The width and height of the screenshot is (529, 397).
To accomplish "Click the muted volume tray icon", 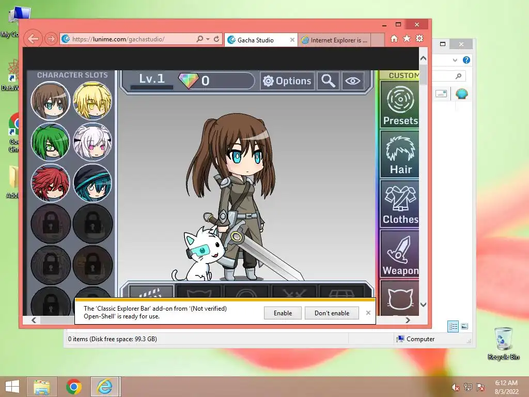I will click(455, 387).
